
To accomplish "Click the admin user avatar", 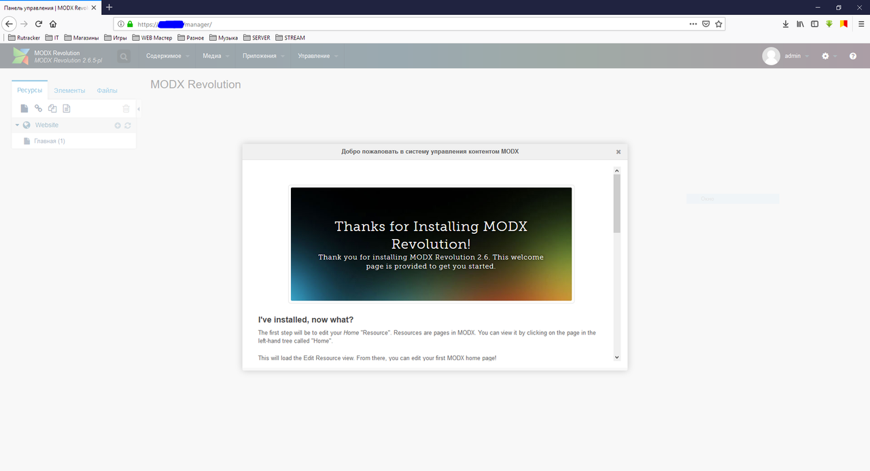I will [771, 56].
